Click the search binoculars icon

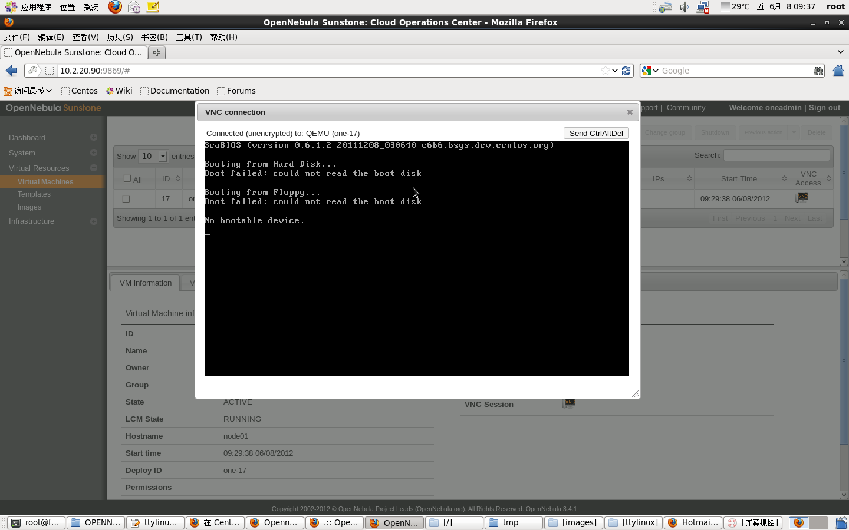(x=818, y=71)
